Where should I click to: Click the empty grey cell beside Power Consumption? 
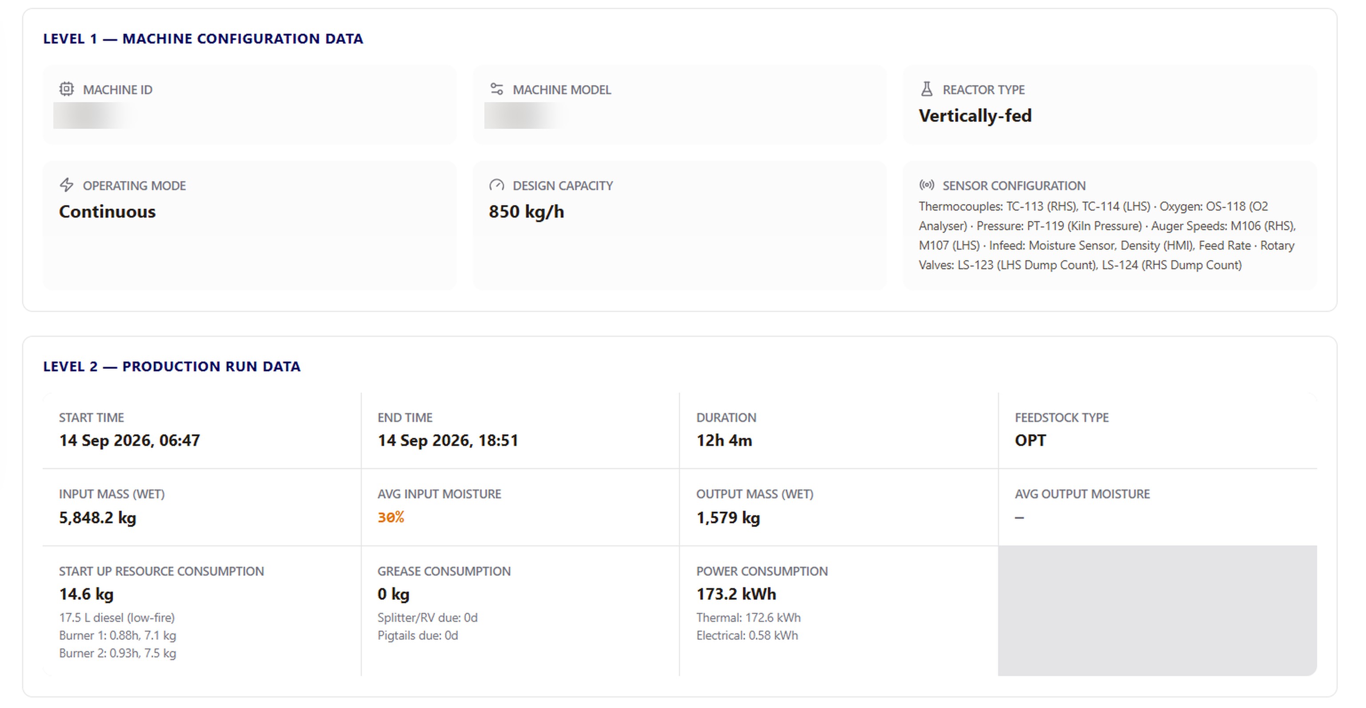[1157, 610]
